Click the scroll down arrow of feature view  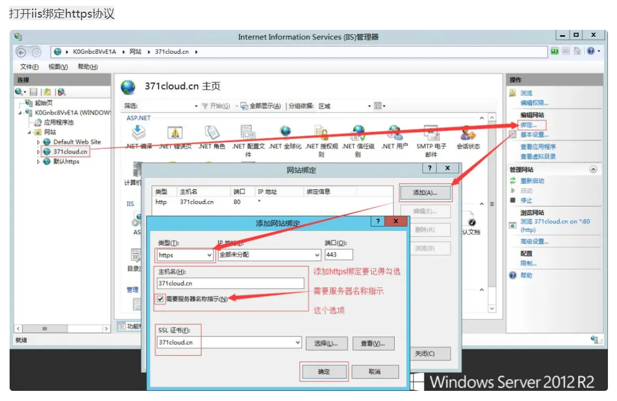pyautogui.click(x=492, y=309)
